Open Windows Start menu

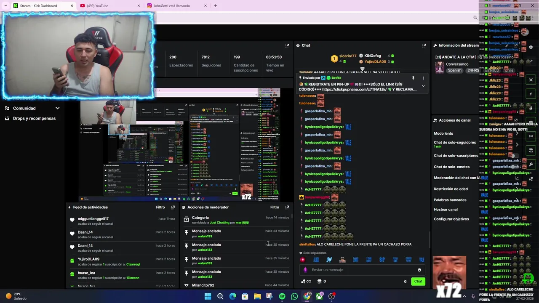208,296
